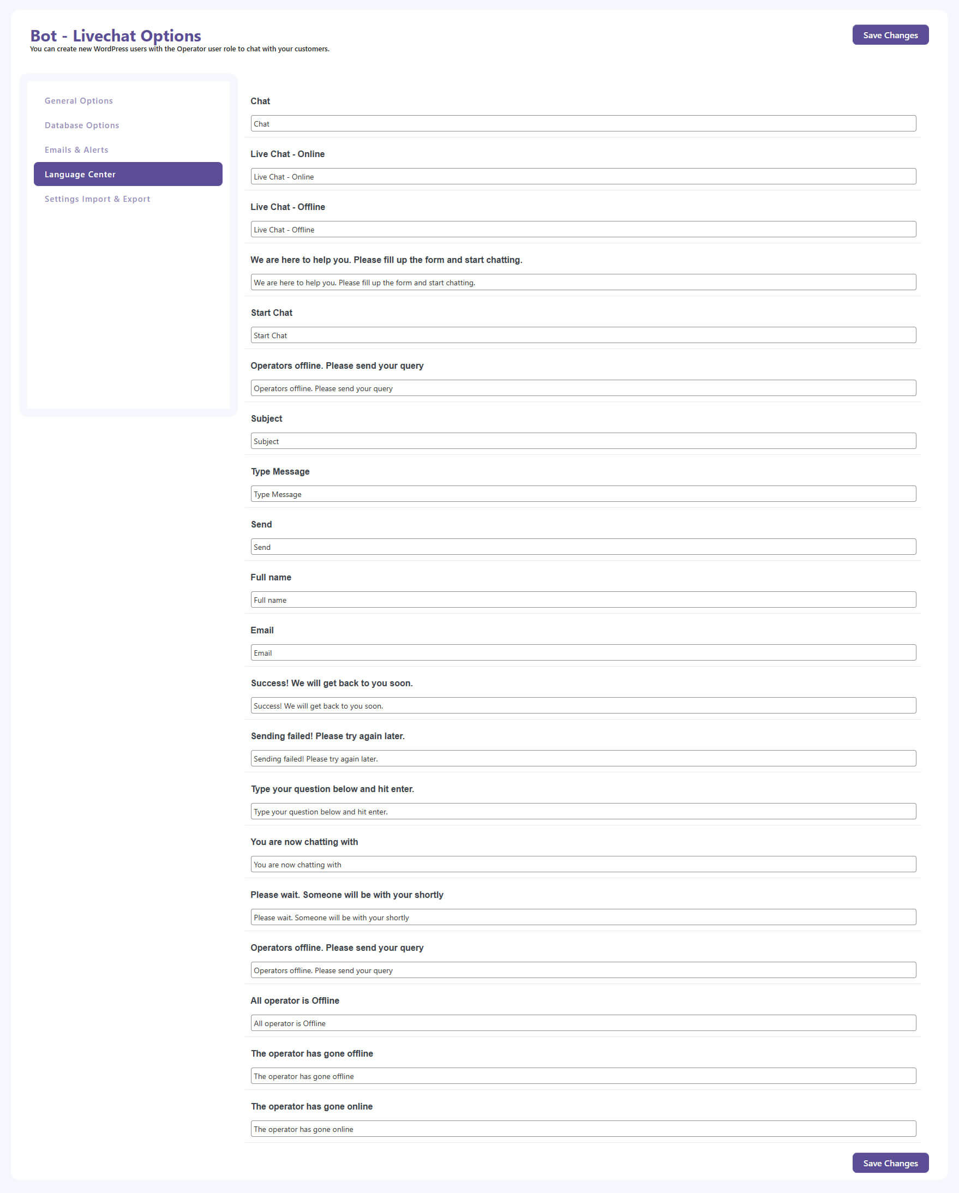
Task: Edit the Full name field
Action: pos(583,600)
